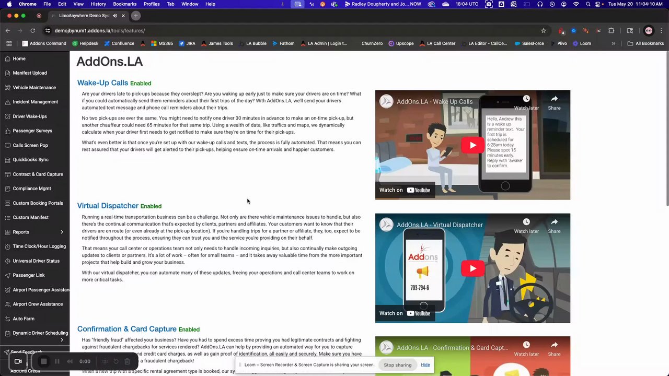This screenshot has width=669, height=376.
Task: Open the File menu
Action: click(47, 4)
